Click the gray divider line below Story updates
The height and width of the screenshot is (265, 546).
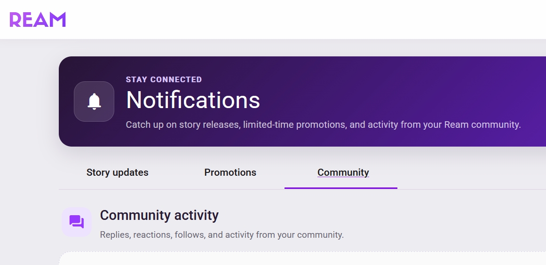118,189
